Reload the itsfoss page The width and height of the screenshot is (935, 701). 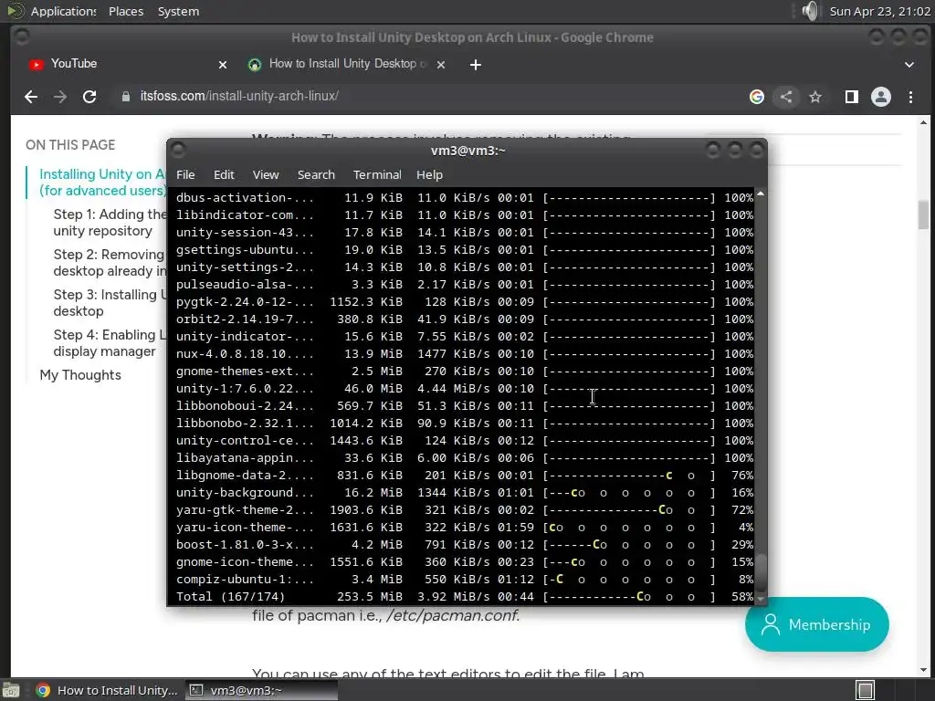click(x=89, y=97)
